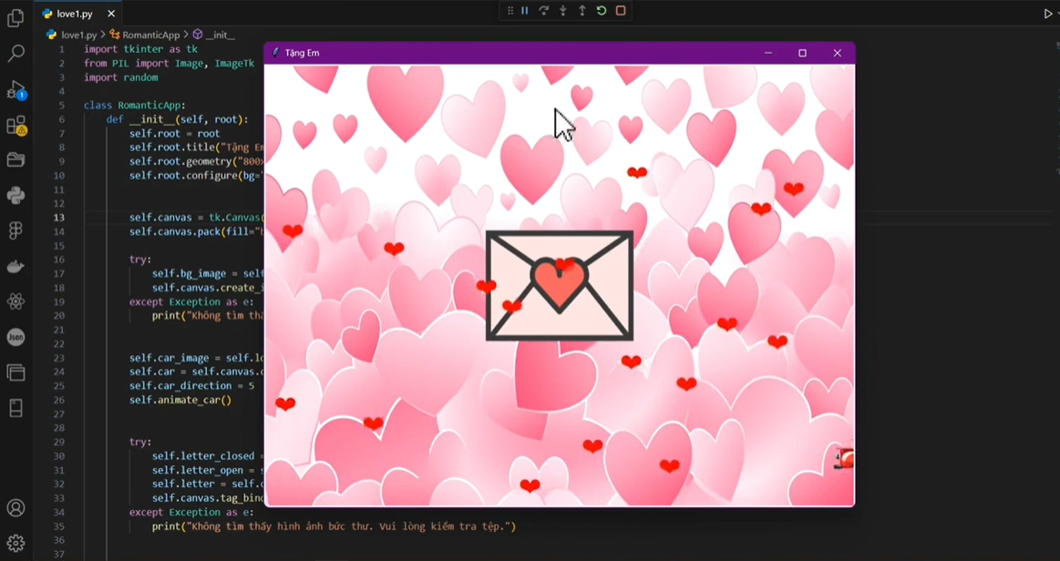This screenshot has height=561, width=1060.
Task: Click the Json icon in activity bar
Action: tap(15, 337)
